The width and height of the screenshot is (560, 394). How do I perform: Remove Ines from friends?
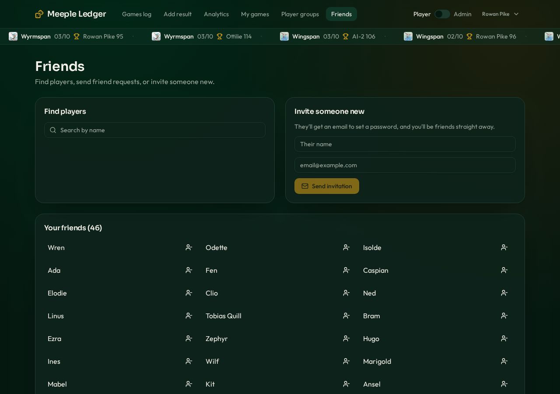click(x=189, y=361)
